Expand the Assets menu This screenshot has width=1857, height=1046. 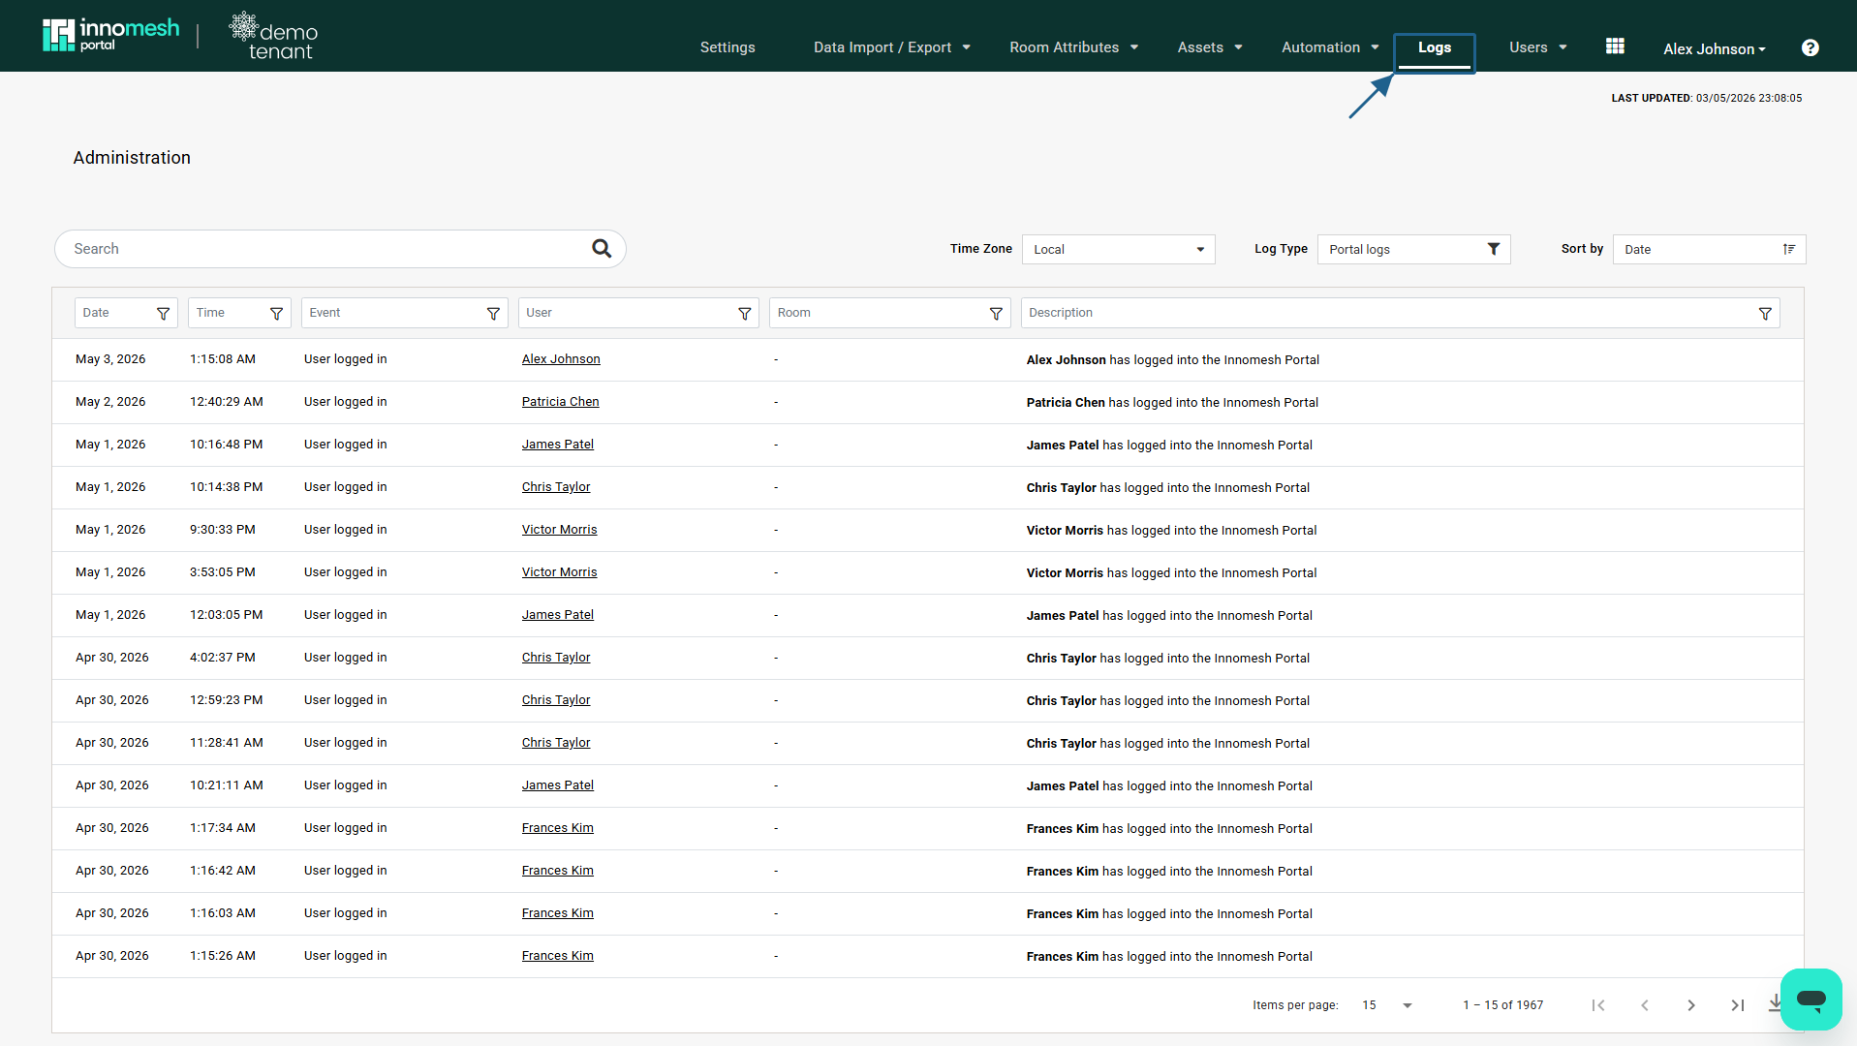pyautogui.click(x=1209, y=47)
